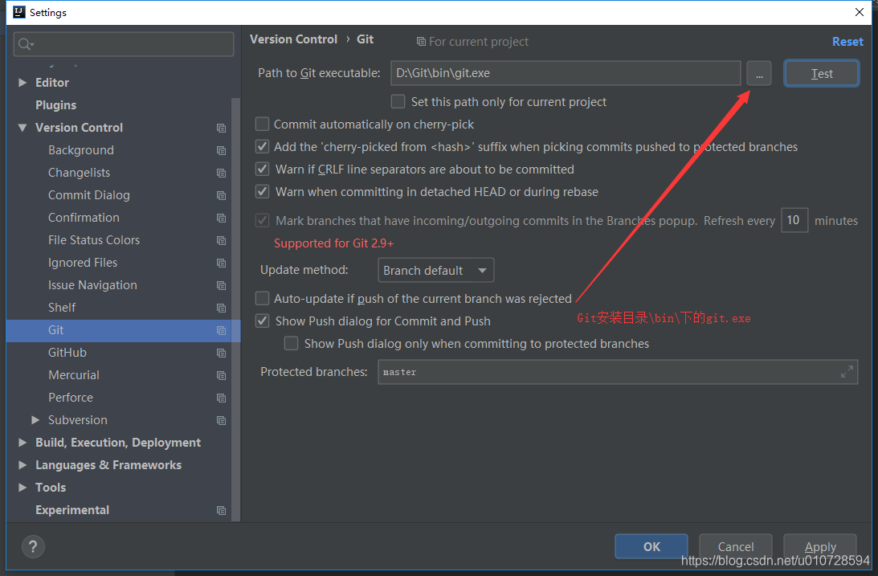
Task: Click the project-level icon beside Shelf
Action: (221, 308)
